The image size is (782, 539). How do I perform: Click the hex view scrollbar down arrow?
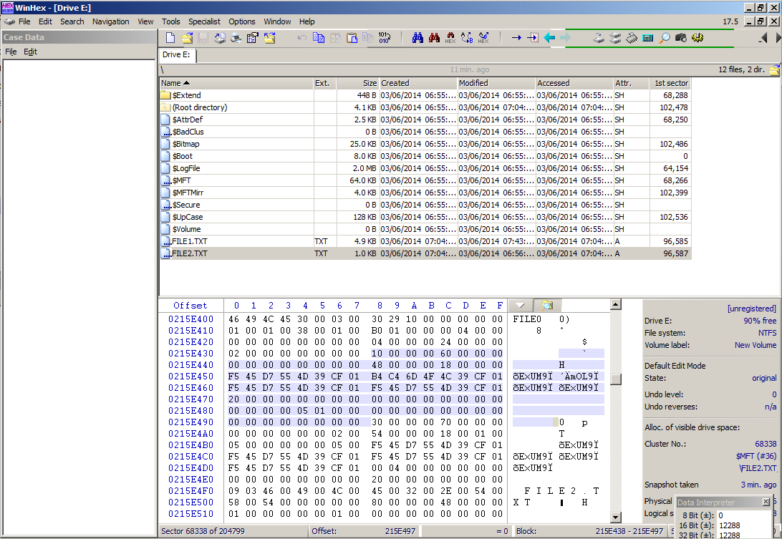click(615, 518)
